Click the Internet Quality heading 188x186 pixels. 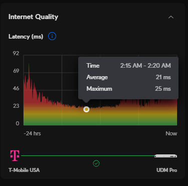point(33,17)
